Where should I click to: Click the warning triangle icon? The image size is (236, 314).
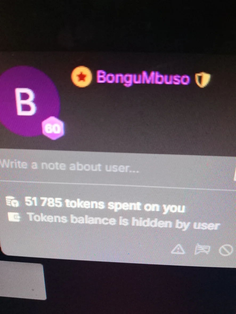178,249
